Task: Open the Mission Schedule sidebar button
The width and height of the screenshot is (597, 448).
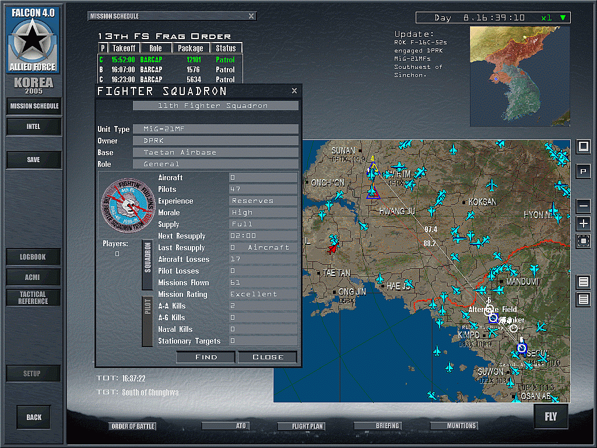Action: point(34,106)
